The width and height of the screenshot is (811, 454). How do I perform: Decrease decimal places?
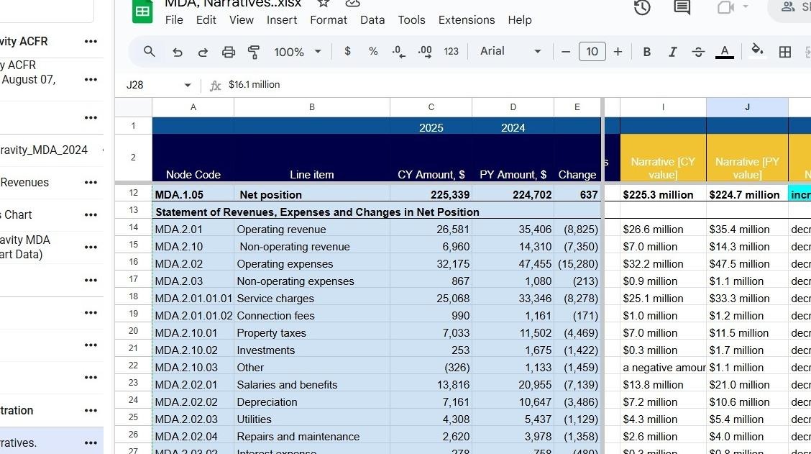pos(398,52)
